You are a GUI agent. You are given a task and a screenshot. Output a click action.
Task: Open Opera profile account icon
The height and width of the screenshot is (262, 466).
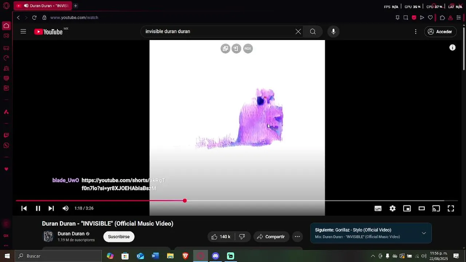pos(450,17)
